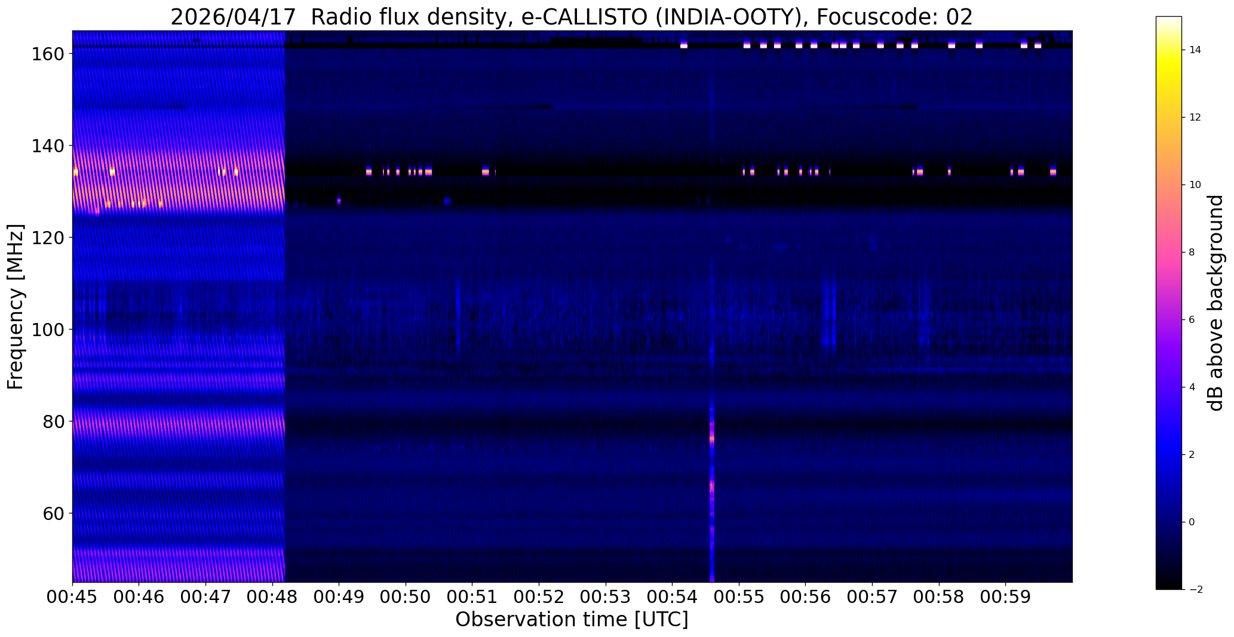Screen dimensions: 1234x637
Task: Click the bright 162 MHz marker just after 00:54
Action: click(684, 45)
